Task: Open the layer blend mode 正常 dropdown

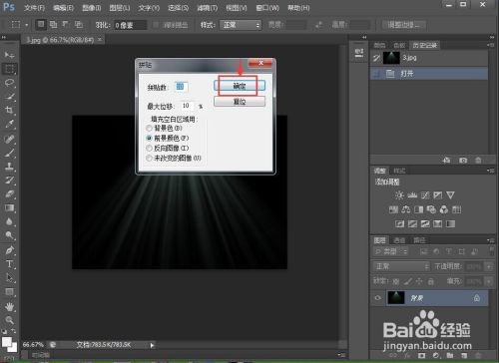Action: pyautogui.click(x=401, y=266)
